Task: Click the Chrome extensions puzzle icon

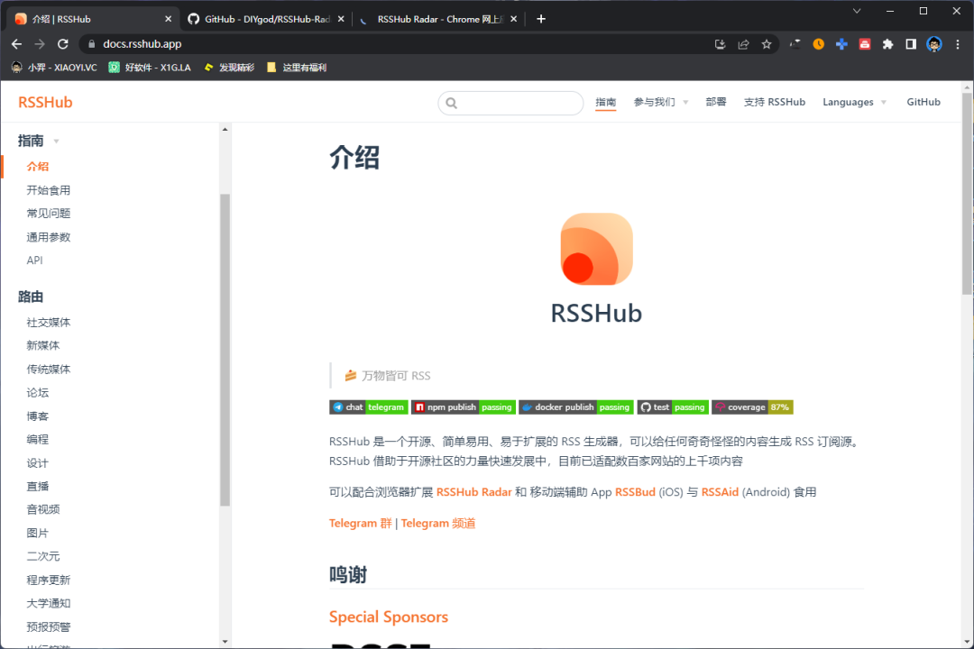Action: [x=887, y=43]
